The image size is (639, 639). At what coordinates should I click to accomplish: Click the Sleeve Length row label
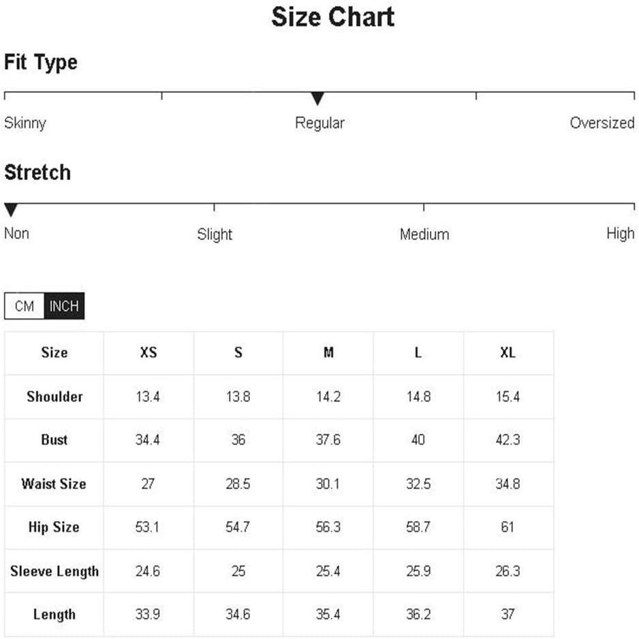tap(54, 572)
